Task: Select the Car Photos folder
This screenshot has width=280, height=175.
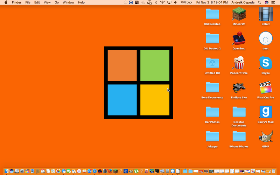Action: coord(212,112)
